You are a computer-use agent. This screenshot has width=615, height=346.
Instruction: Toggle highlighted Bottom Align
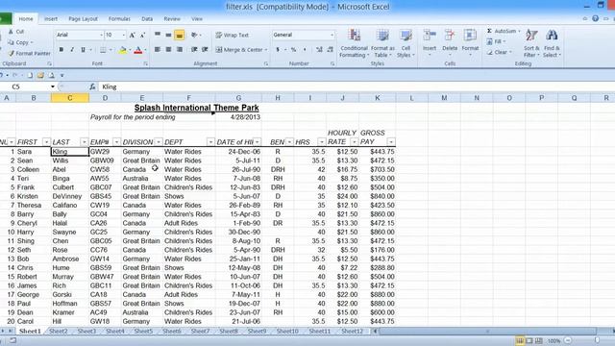click(180, 35)
